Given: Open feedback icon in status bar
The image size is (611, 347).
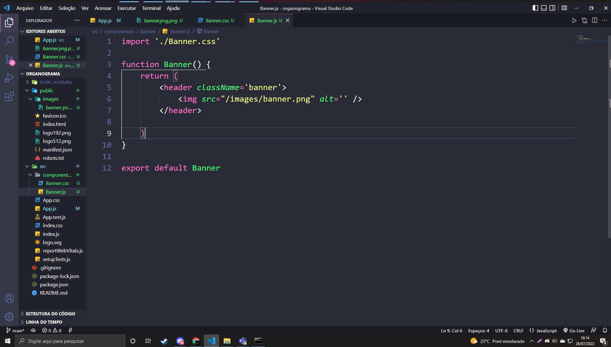Looking at the screenshot, I should pyautogui.click(x=593, y=330).
